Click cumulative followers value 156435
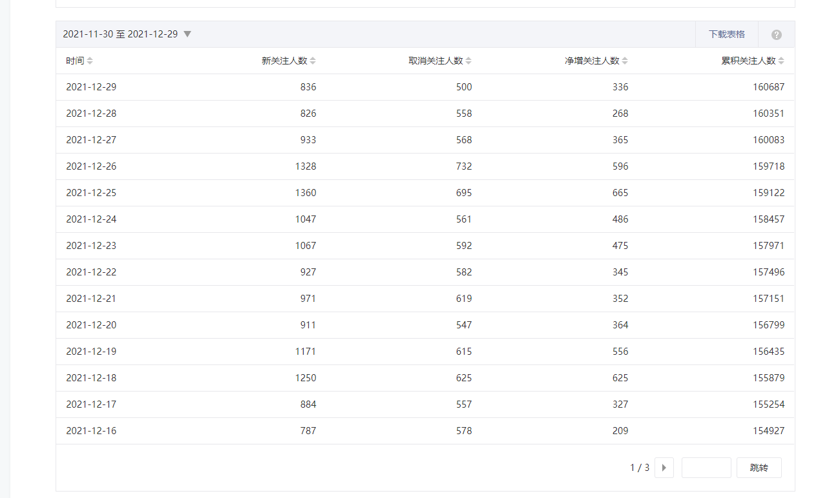 tap(769, 352)
